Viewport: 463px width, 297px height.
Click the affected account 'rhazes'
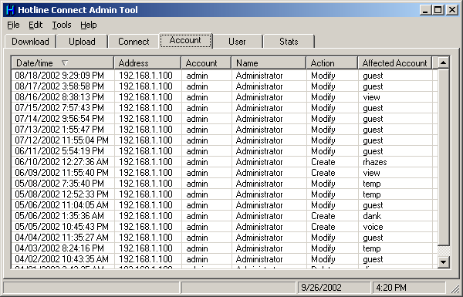pos(375,162)
